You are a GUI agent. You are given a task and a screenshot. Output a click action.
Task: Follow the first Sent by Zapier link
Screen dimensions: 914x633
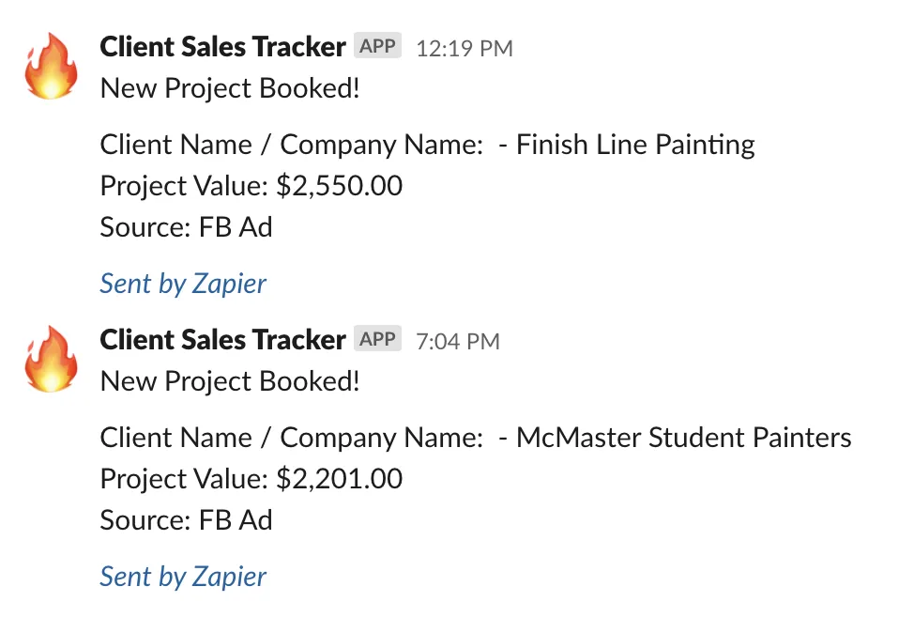tap(183, 285)
